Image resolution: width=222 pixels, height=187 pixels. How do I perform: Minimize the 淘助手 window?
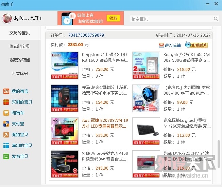(x=208, y=4)
